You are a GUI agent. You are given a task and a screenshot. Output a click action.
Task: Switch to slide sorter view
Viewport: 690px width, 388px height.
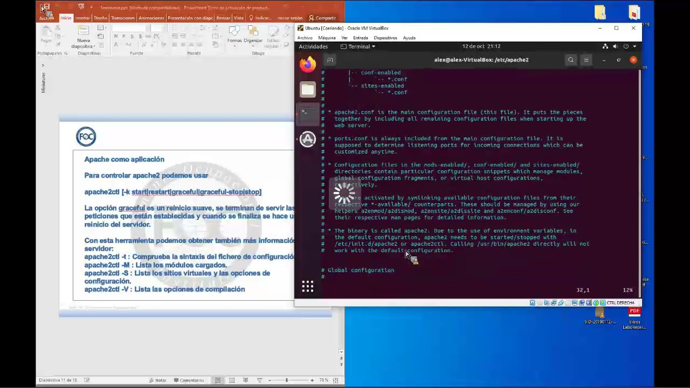pyautogui.click(x=232, y=380)
